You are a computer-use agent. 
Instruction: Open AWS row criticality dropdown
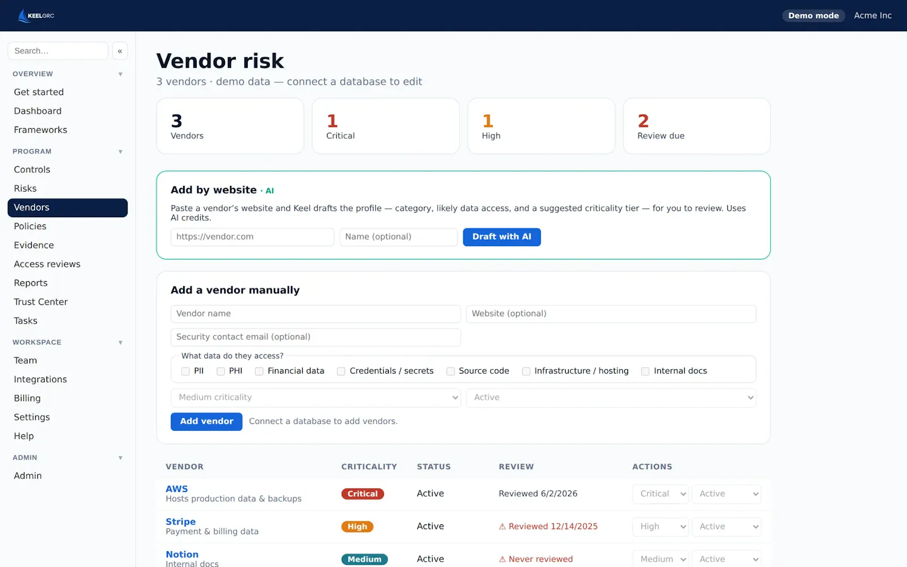click(661, 494)
